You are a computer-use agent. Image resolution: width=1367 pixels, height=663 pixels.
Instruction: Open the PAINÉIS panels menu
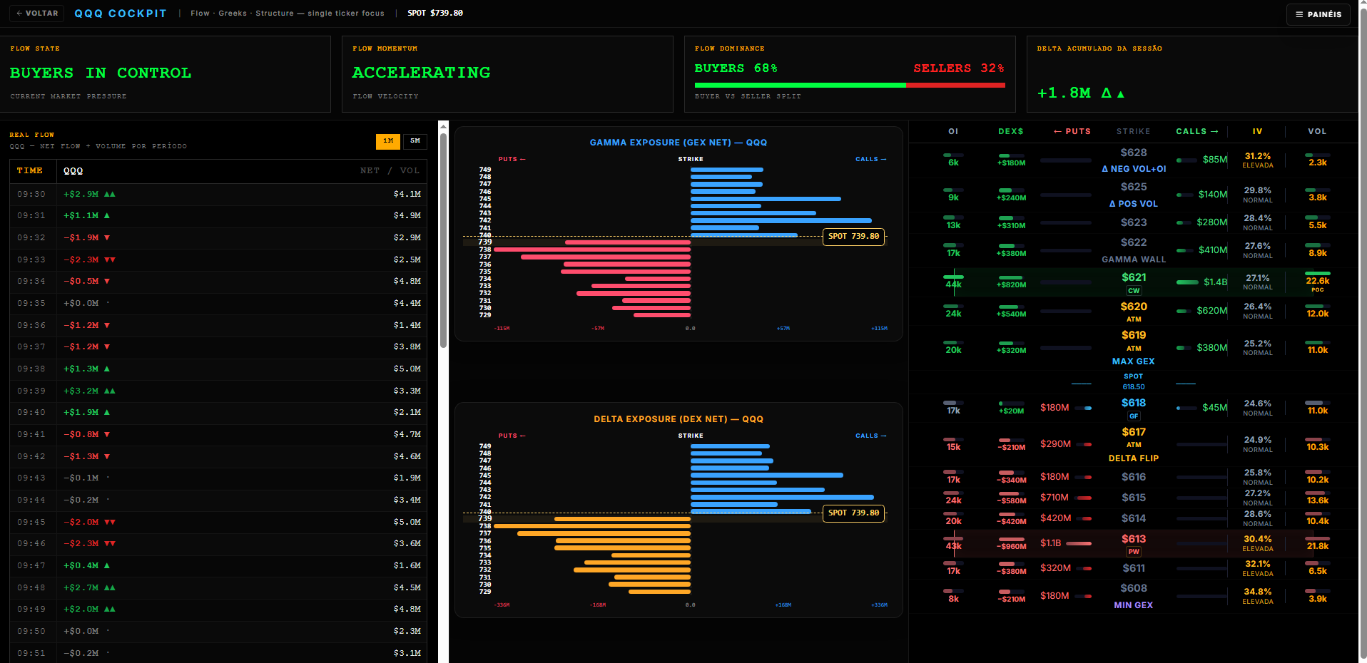[1318, 14]
